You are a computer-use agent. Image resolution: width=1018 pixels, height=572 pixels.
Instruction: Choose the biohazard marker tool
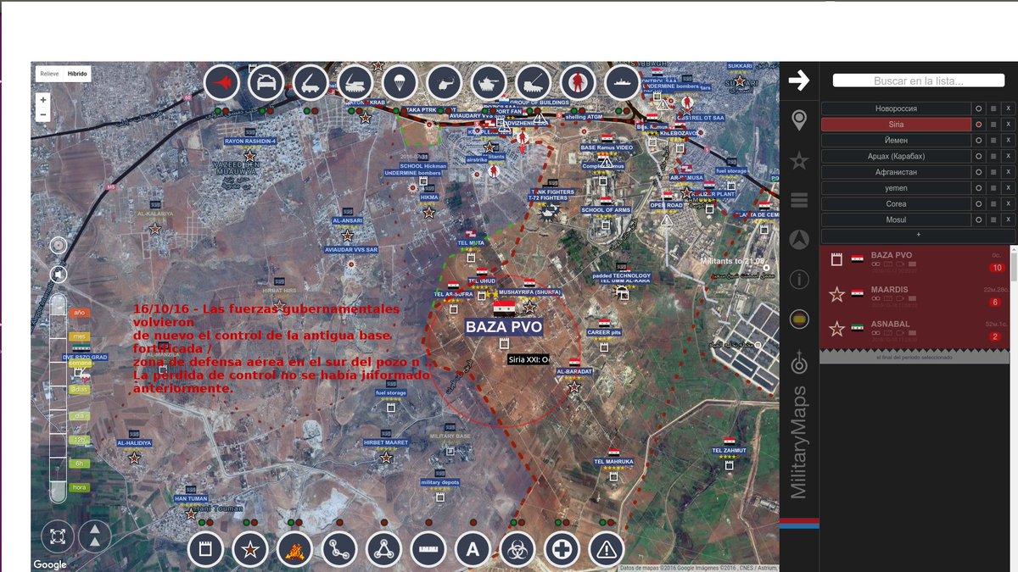(517, 549)
